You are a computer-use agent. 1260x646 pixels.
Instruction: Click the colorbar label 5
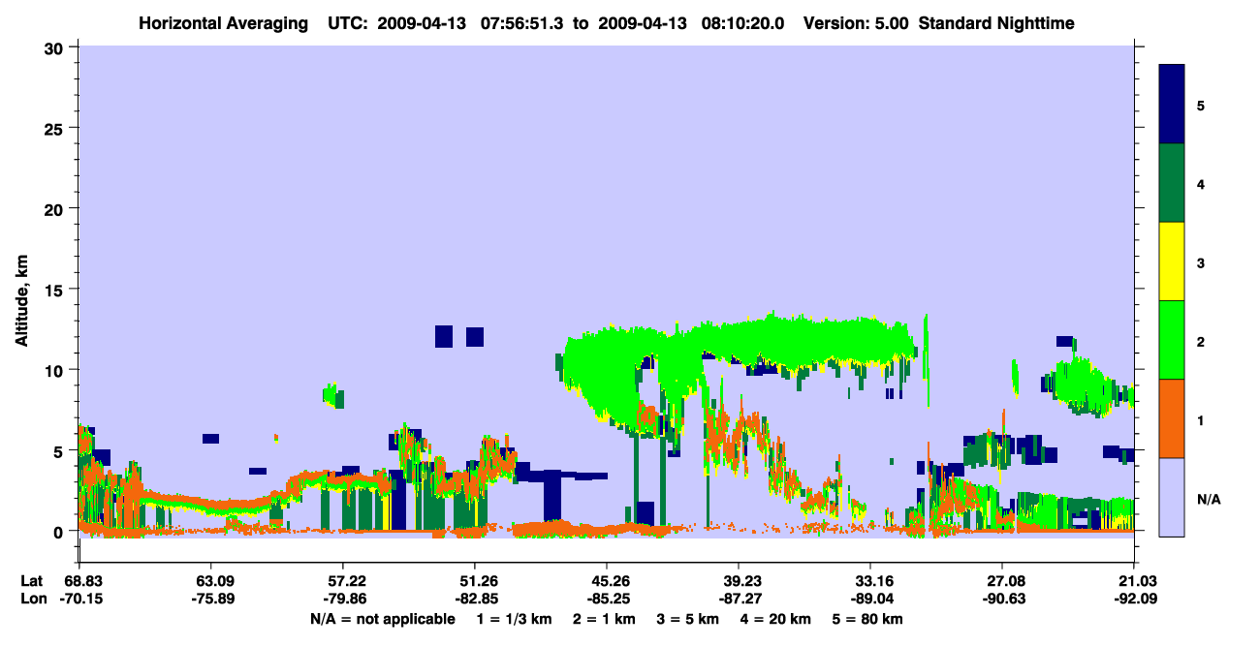click(1201, 105)
